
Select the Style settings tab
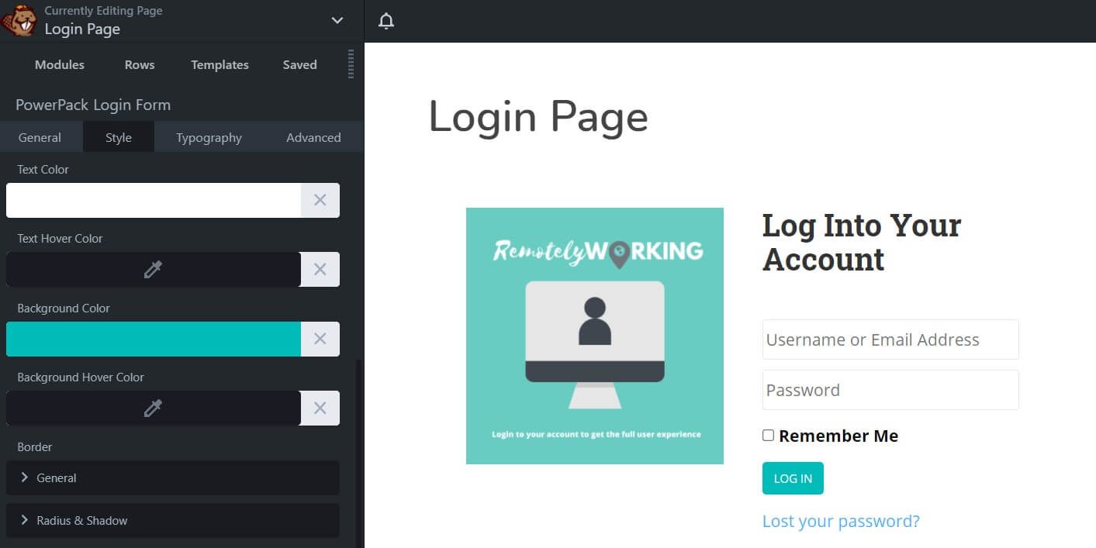pyautogui.click(x=119, y=137)
